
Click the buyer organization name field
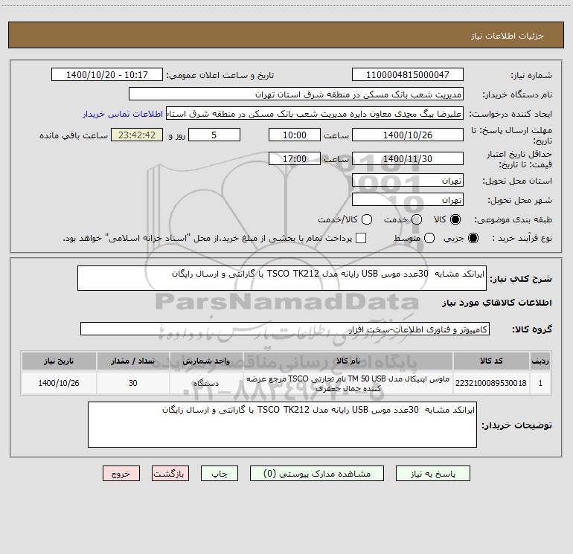[x=296, y=94]
